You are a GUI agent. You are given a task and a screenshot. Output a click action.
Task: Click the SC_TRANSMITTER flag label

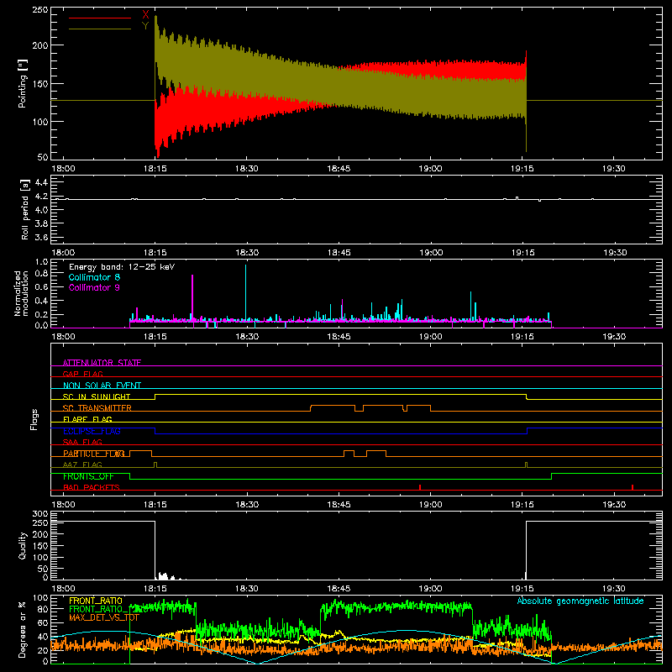point(97,408)
